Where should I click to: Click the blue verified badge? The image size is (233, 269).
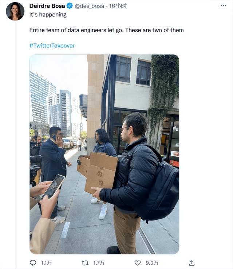70,6
